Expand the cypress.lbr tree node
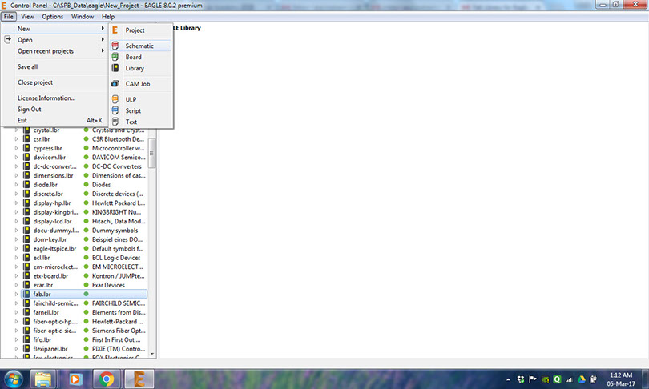The image size is (649, 389). click(x=17, y=148)
